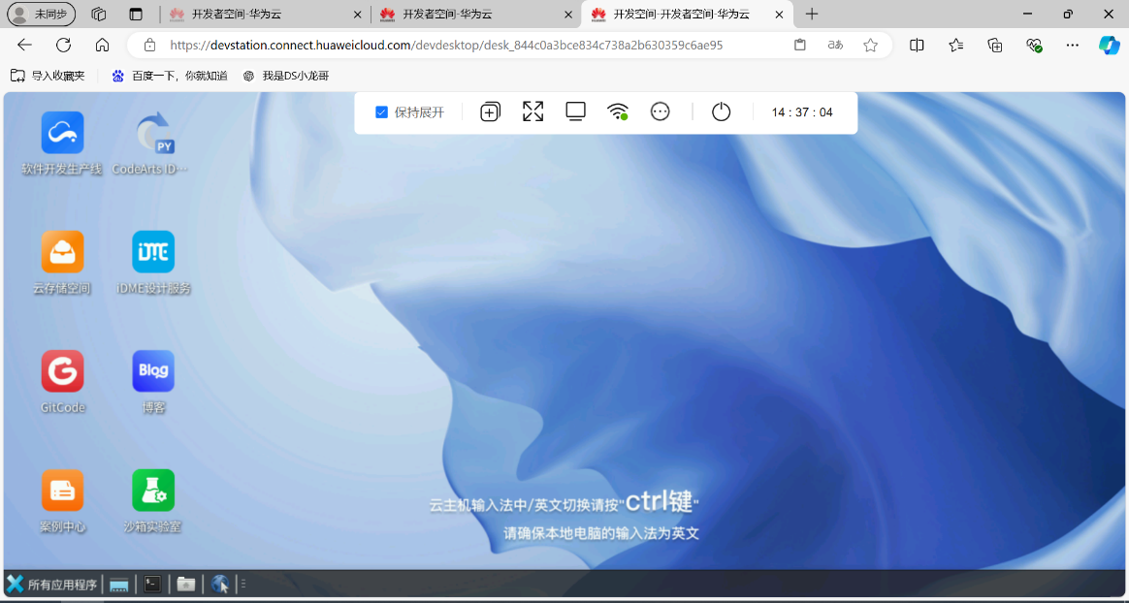
Task: Open browser essentials heart icon
Action: 1034,46
